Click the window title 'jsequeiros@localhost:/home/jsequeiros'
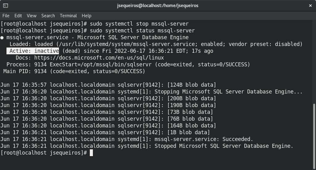Viewport: 316px width, 170px height. pyautogui.click(x=158, y=6)
